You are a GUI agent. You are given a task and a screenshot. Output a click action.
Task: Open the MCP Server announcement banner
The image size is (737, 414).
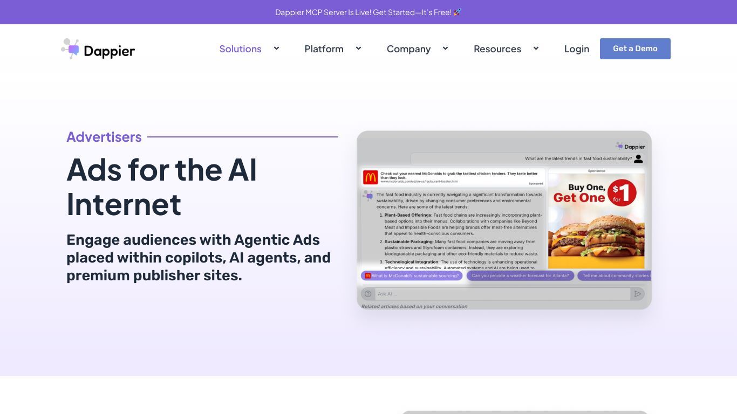pos(368,12)
